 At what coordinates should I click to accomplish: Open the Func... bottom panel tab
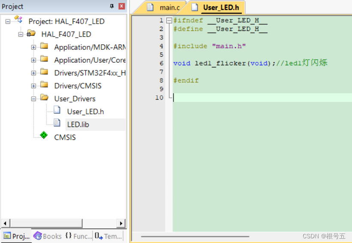pyautogui.click(x=78, y=236)
